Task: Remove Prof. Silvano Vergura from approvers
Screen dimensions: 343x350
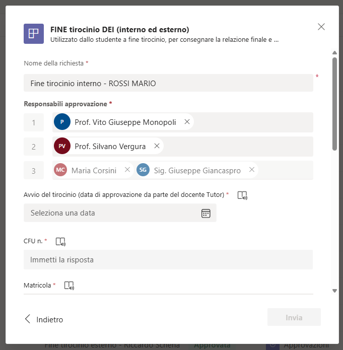Action: pyautogui.click(x=157, y=146)
